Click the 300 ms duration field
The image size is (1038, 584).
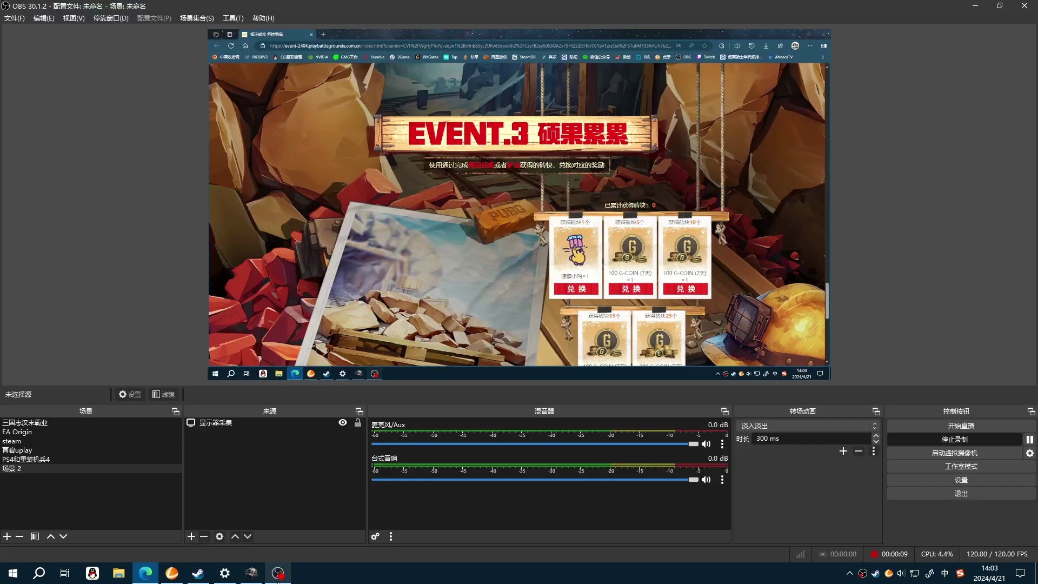811,439
